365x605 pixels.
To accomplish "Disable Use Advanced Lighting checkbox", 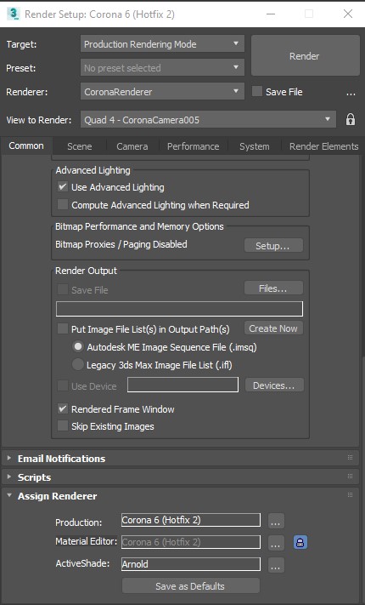I will click(62, 187).
